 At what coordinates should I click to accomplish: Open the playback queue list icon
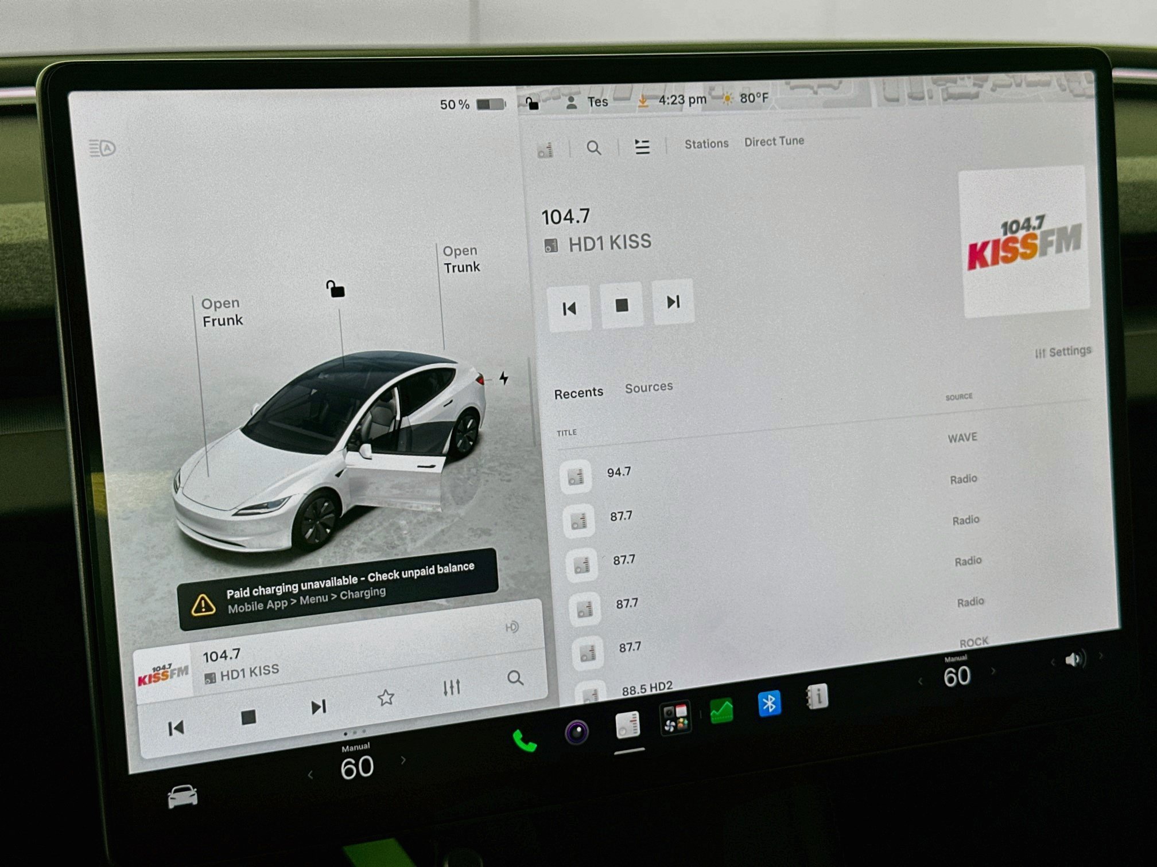pos(642,146)
